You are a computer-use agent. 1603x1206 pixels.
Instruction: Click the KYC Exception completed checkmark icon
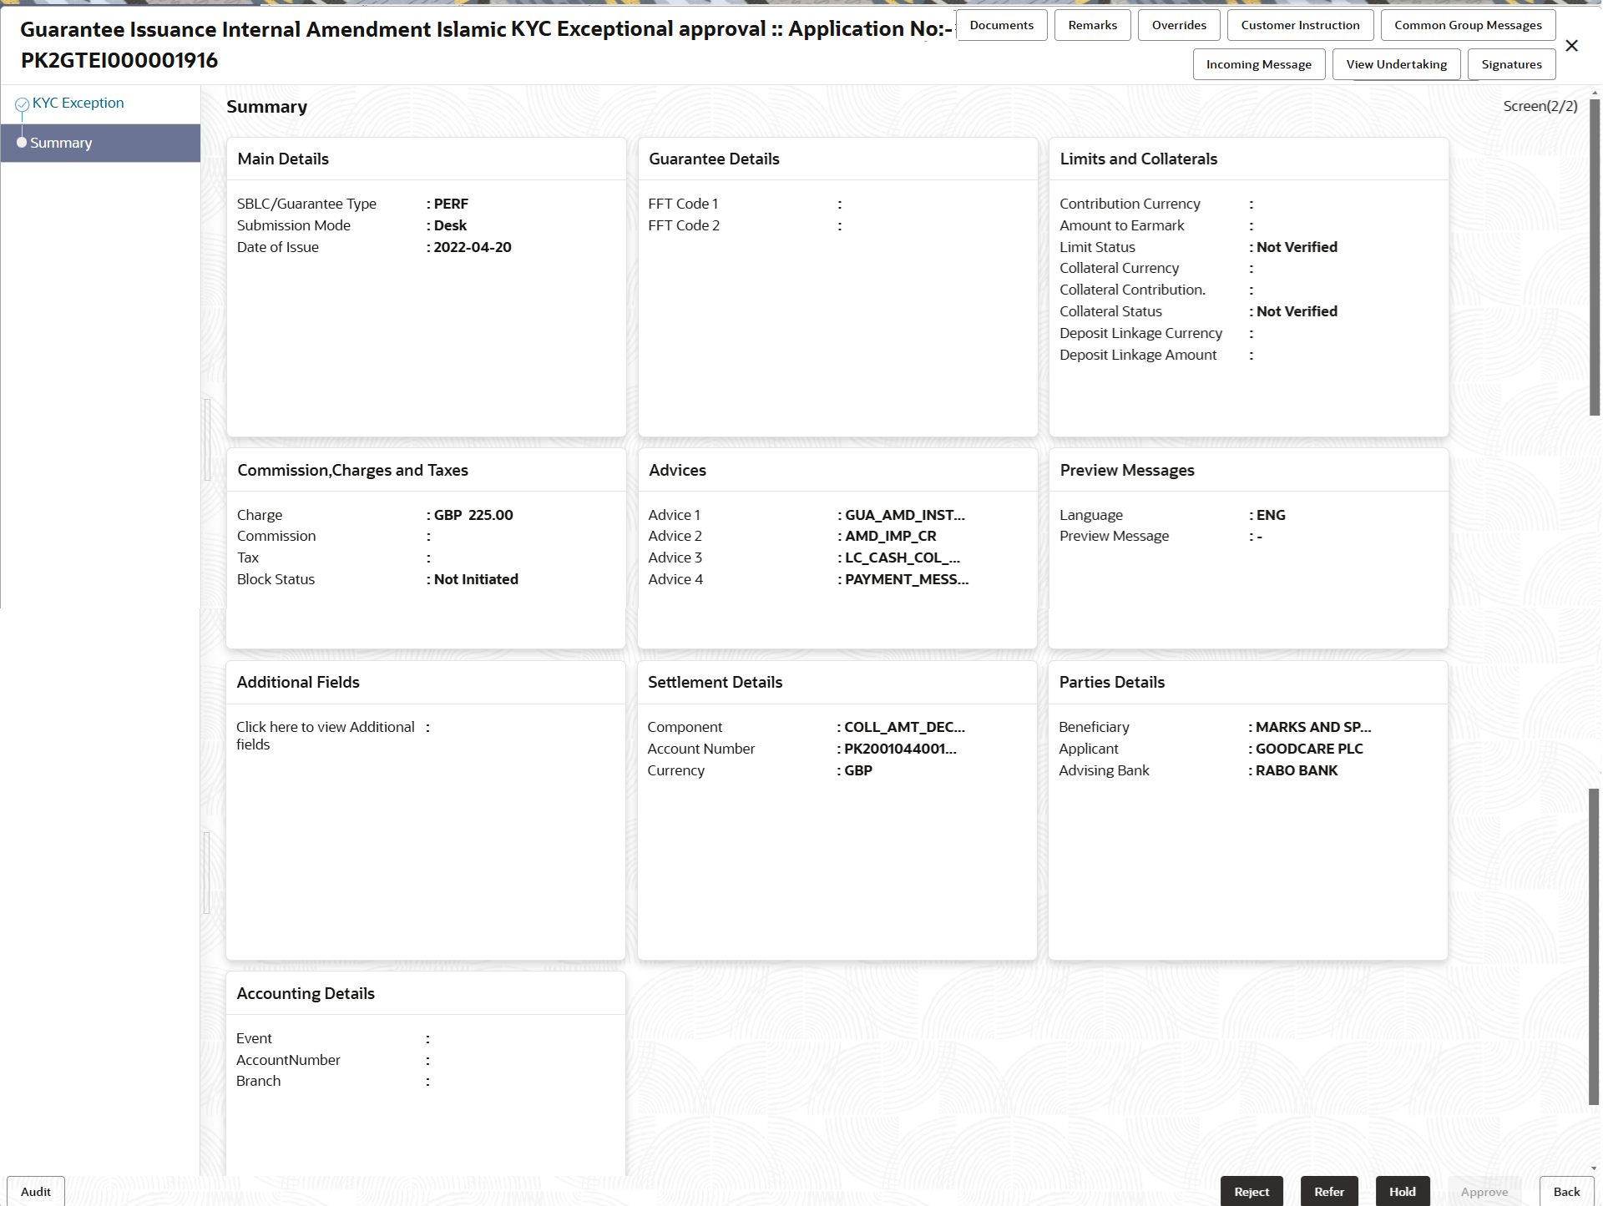pyautogui.click(x=22, y=103)
